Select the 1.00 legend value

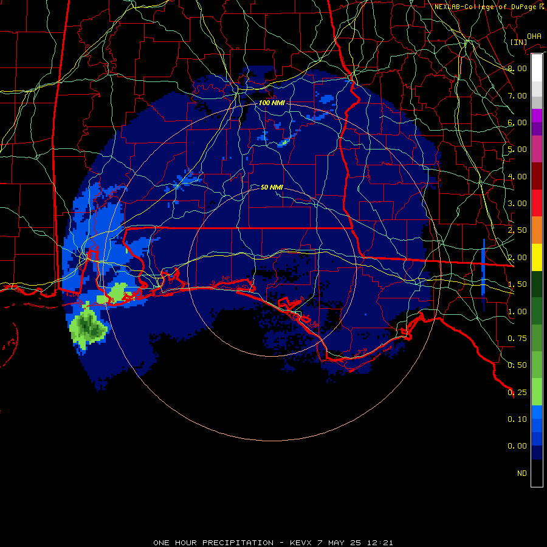[517, 312]
